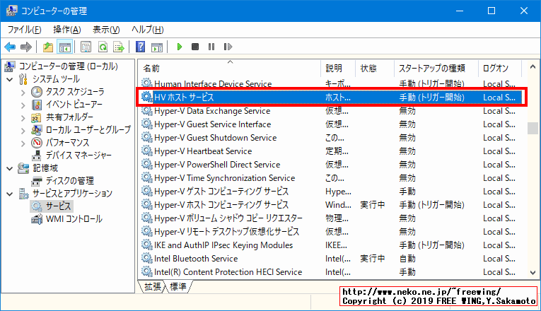Open Help via question mark icon
Viewport: 541px width, 311px height.
tap(140, 47)
